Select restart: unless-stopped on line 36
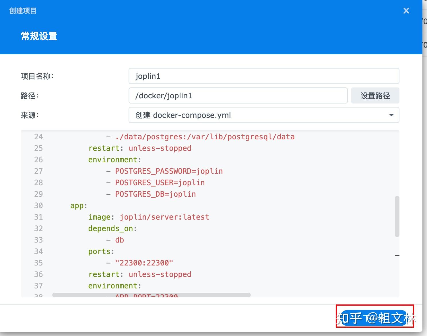The image size is (427, 336). [139, 274]
